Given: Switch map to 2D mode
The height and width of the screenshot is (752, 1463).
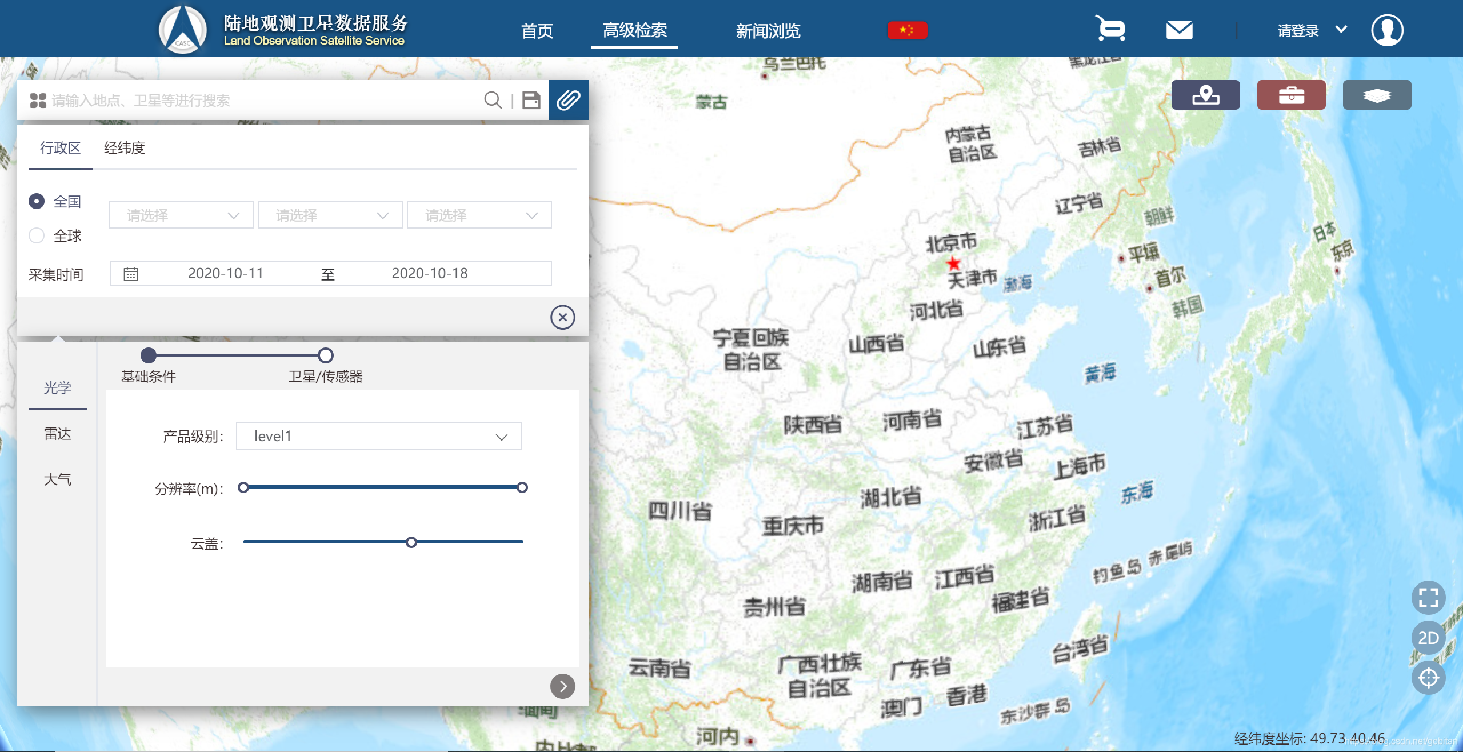Looking at the screenshot, I should point(1428,638).
